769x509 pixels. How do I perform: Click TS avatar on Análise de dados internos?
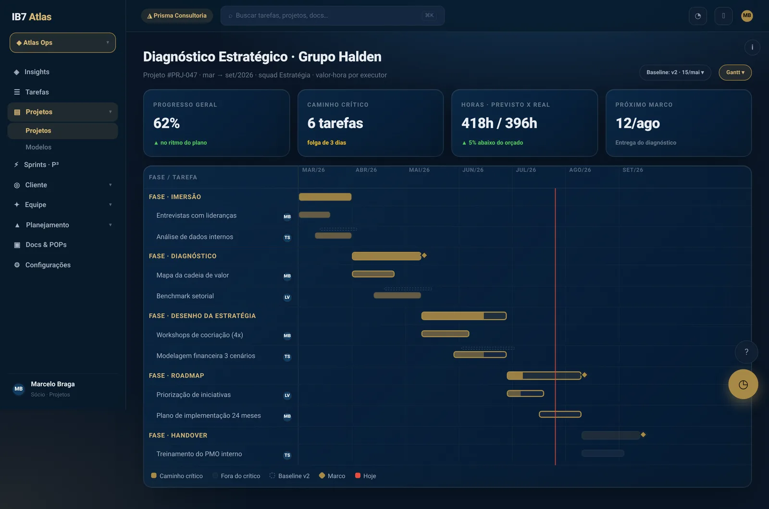point(287,237)
